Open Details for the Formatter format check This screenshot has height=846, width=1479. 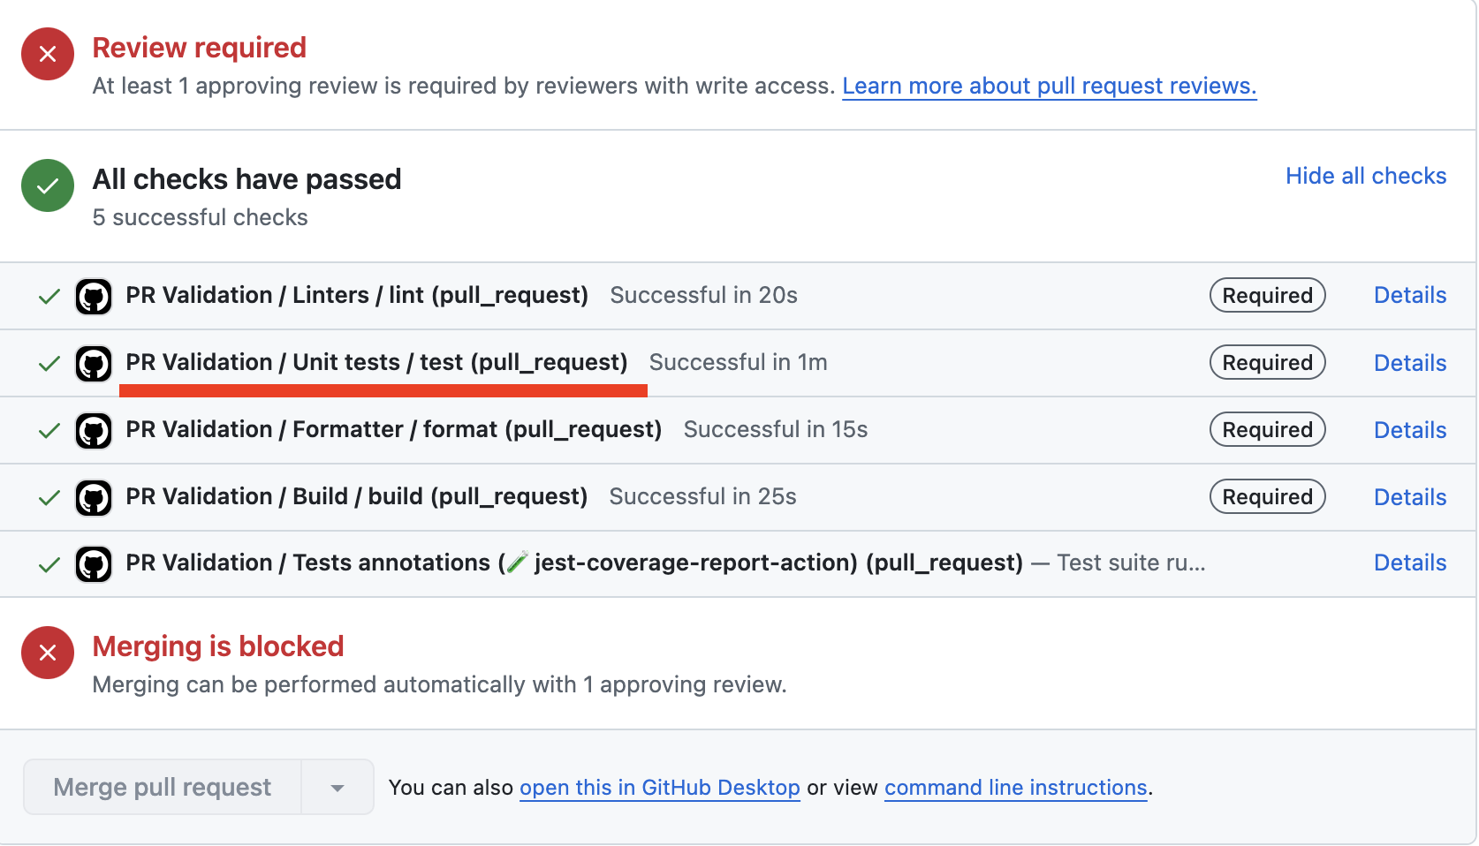tap(1410, 430)
